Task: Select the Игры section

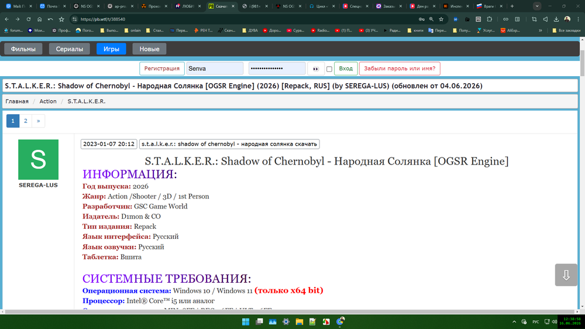Action: pos(111,49)
